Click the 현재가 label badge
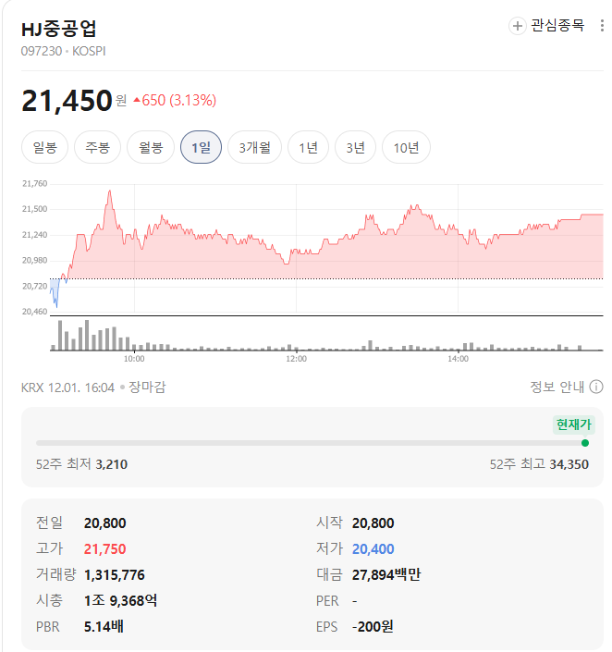Screen dimensions: 612x652 click(x=574, y=424)
